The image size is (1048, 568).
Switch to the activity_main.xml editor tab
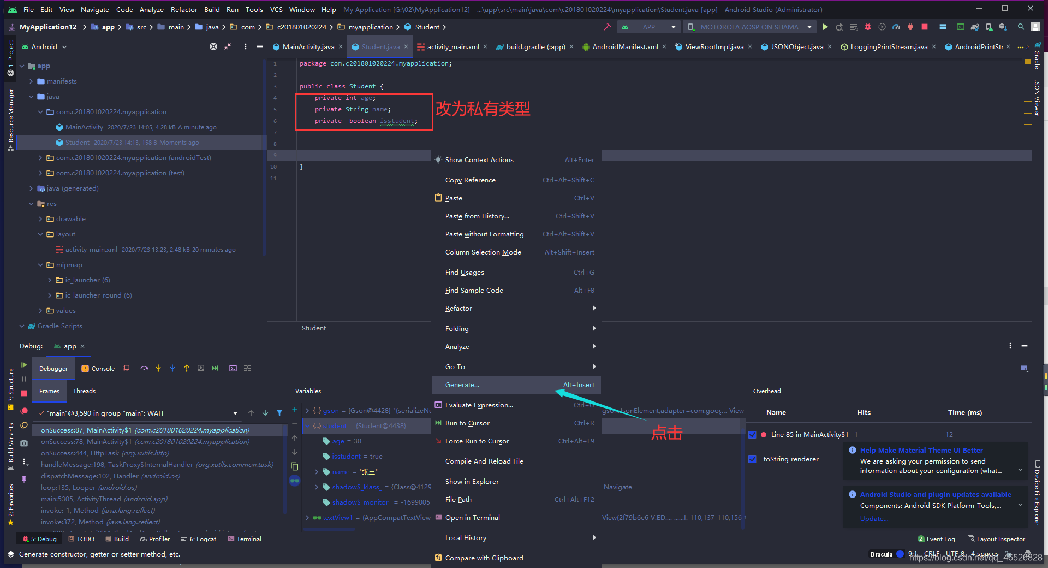[x=452, y=46]
